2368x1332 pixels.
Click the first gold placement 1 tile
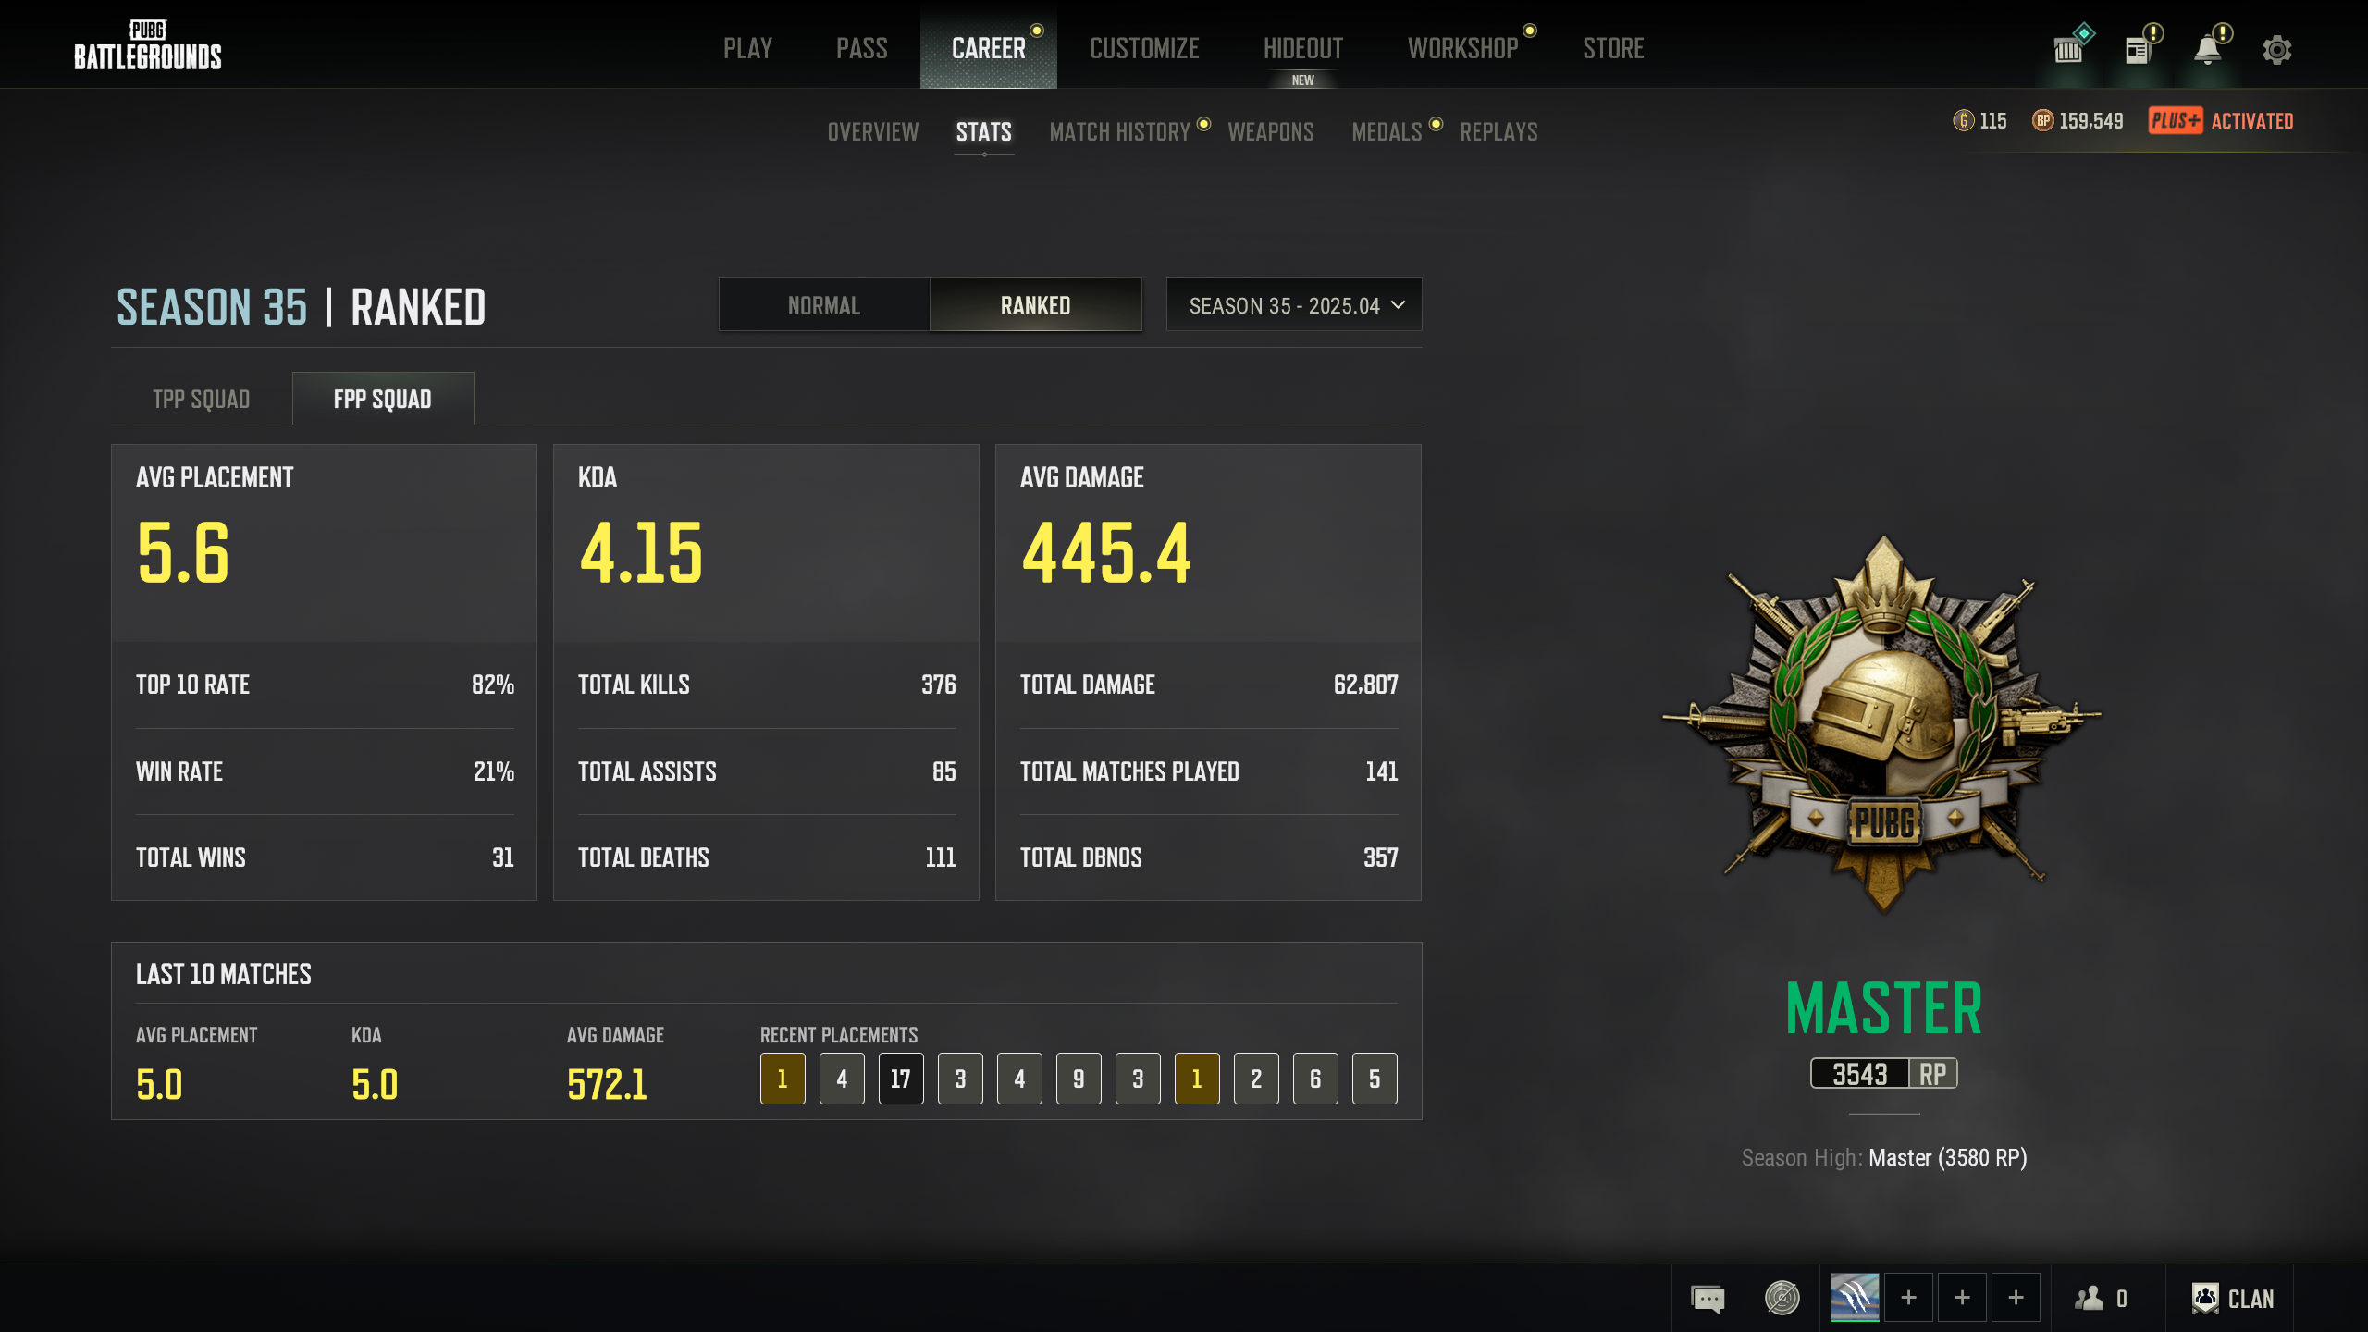click(x=783, y=1079)
